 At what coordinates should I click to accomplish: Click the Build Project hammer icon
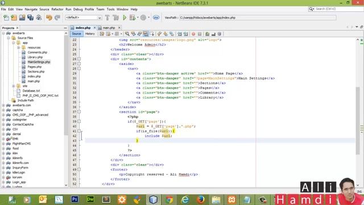pos(107,18)
